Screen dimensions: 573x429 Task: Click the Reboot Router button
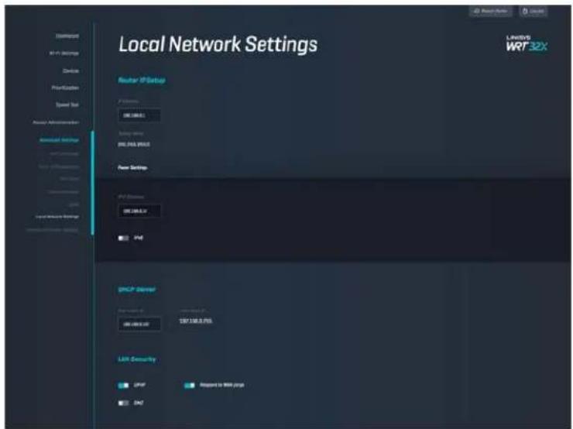pos(491,12)
